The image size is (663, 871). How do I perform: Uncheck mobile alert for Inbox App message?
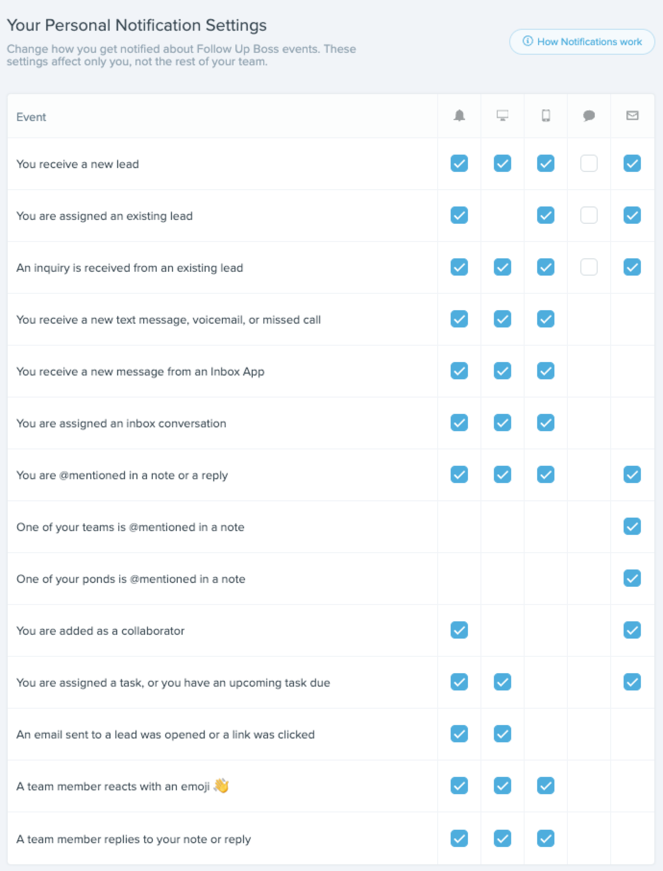(x=546, y=371)
